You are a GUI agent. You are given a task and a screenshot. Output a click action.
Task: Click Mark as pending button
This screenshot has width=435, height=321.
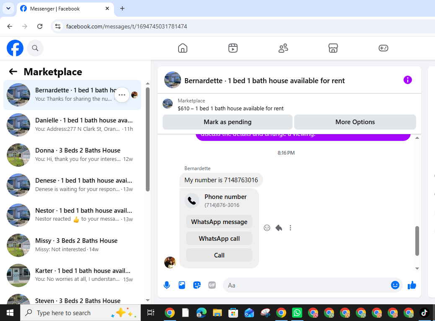click(228, 122)
